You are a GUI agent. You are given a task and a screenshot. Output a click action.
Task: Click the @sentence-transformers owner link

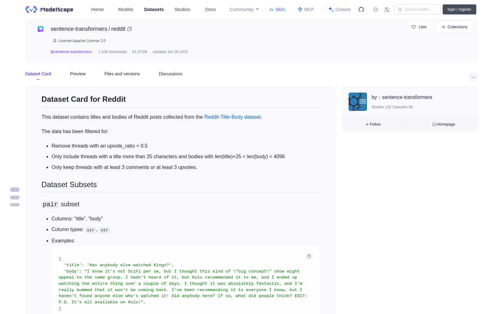pos(71,52)
